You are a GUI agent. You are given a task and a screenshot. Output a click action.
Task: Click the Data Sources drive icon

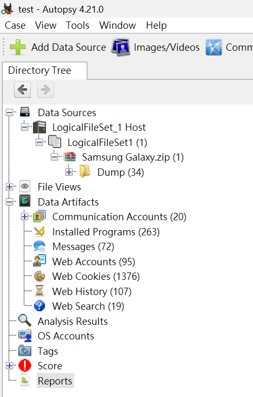25,112
